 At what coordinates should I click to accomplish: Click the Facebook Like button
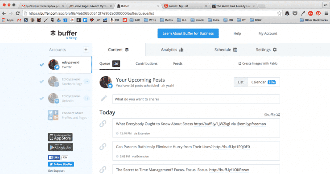point(54,157)
